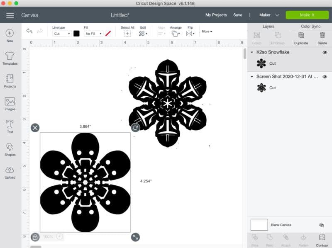The image size is (332, 248).
Task: Open the Fill dropdown
Action: [93, 34]
